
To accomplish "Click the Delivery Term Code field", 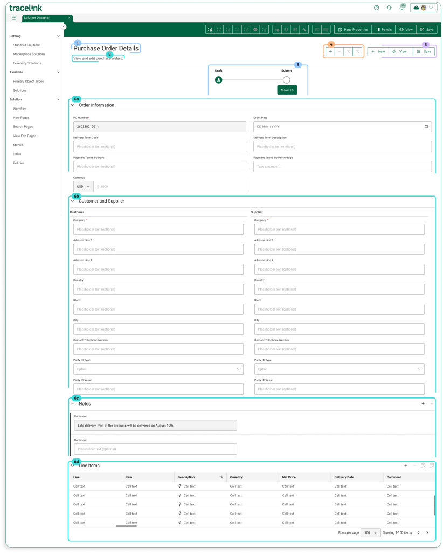I will (160, 147).
